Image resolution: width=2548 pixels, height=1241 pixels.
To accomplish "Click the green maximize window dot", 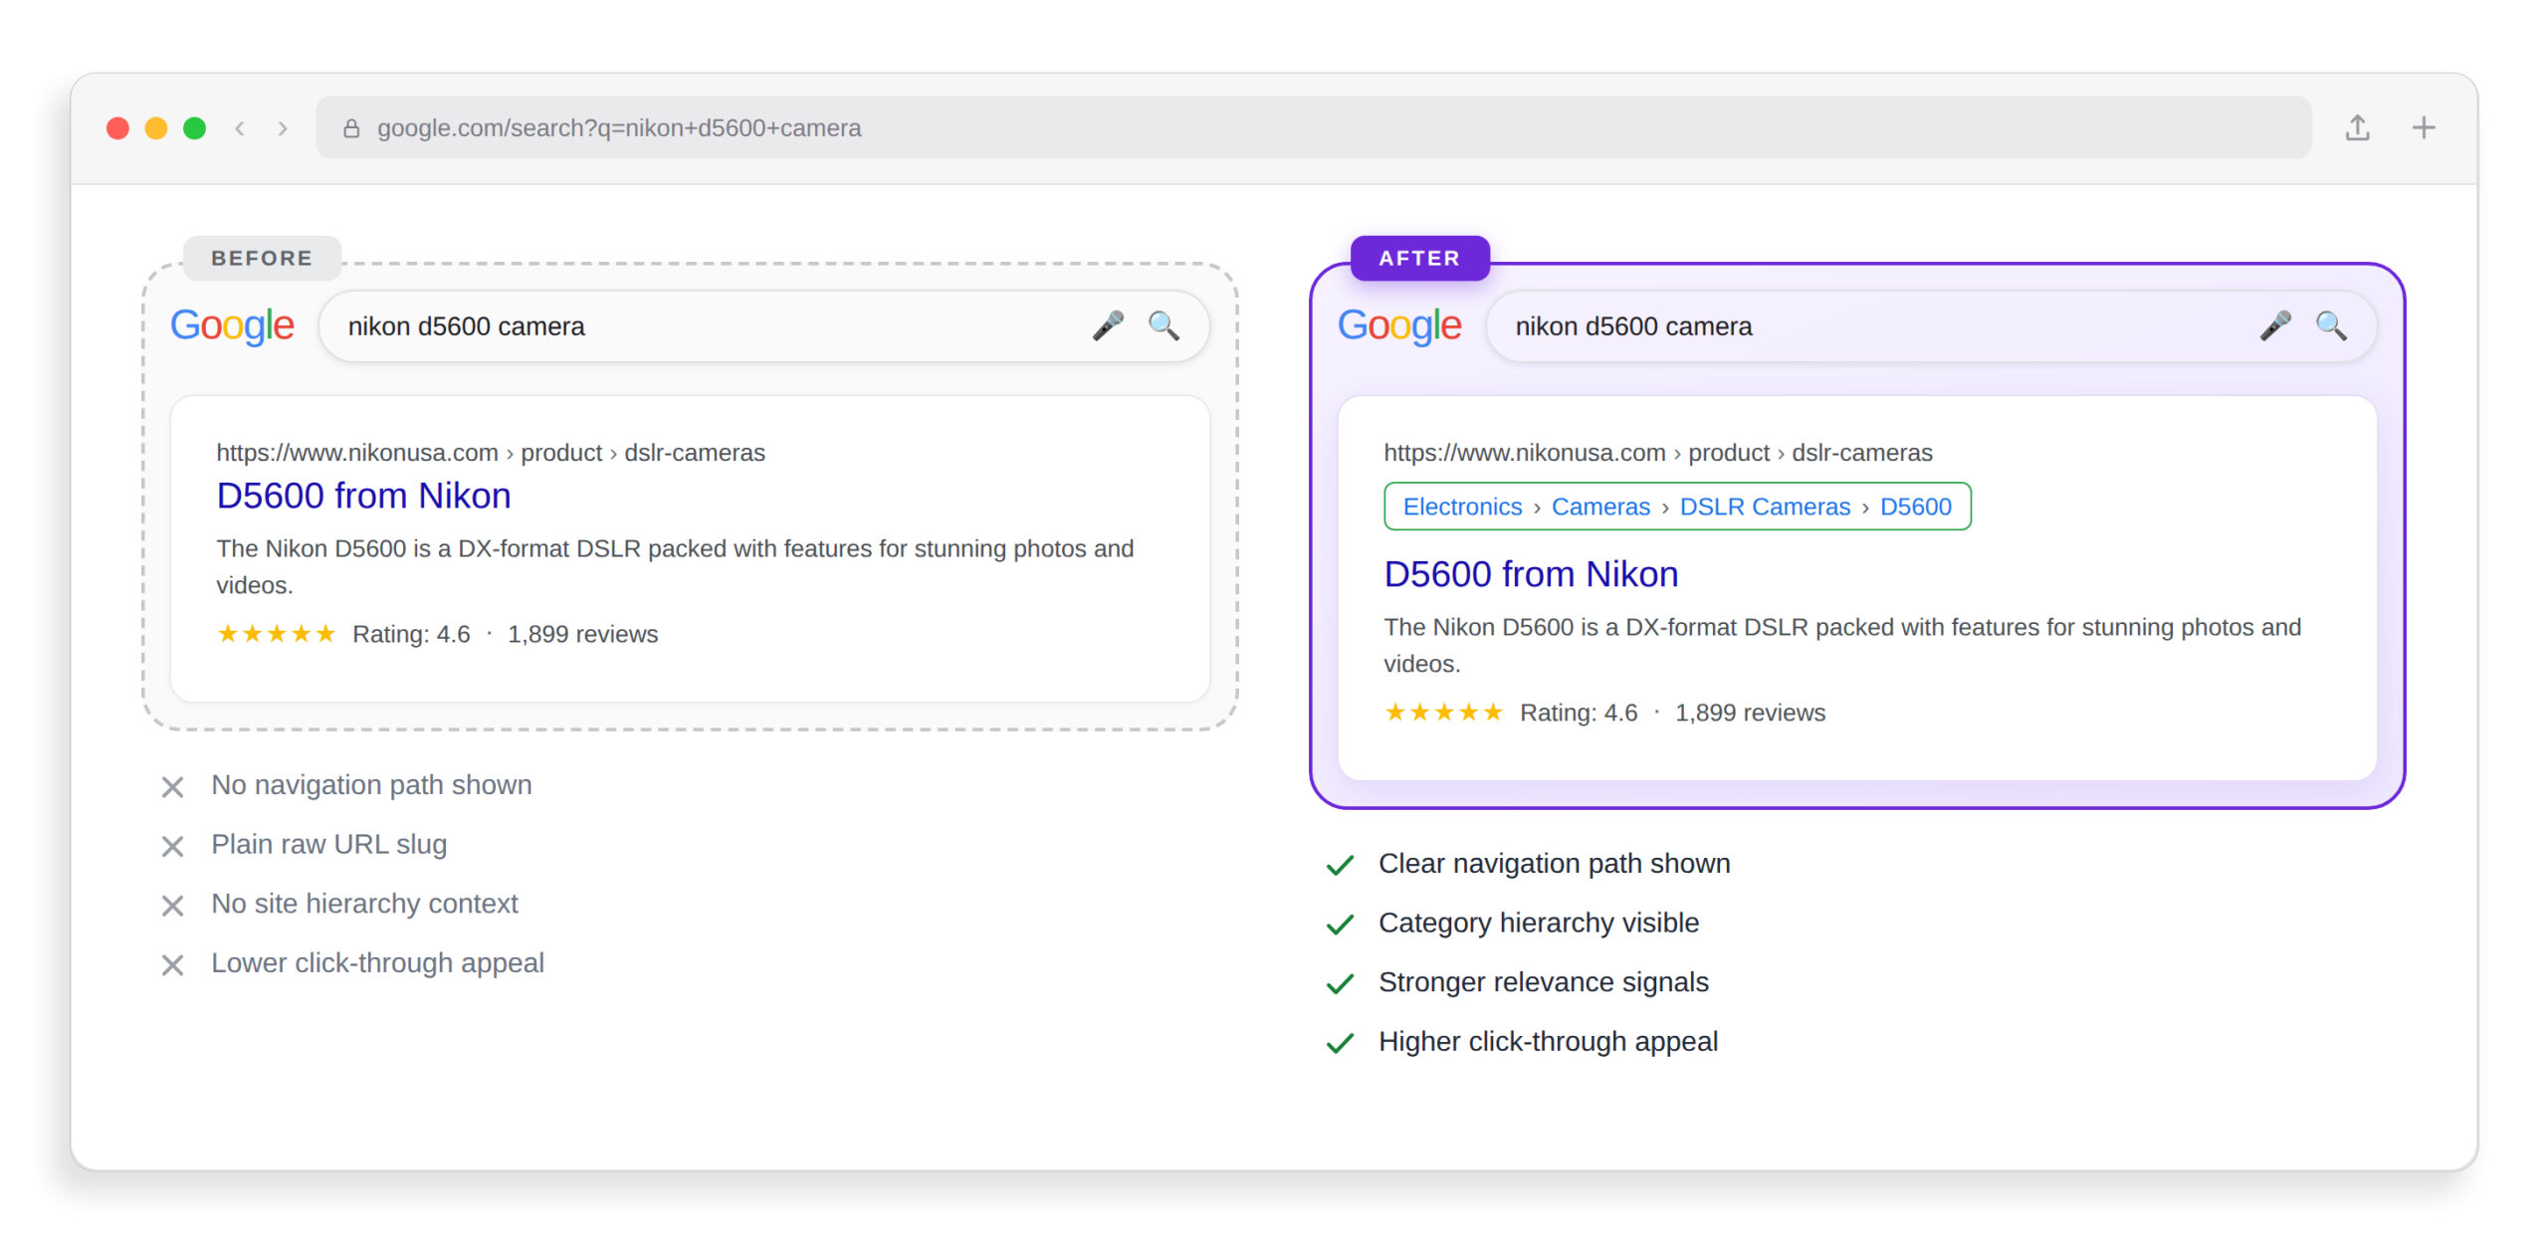I will (x=195, y=128).
